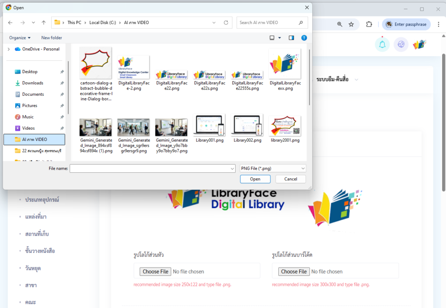Open the file type PNG File dropdown
446x308 pixels.
pos(273,168)
